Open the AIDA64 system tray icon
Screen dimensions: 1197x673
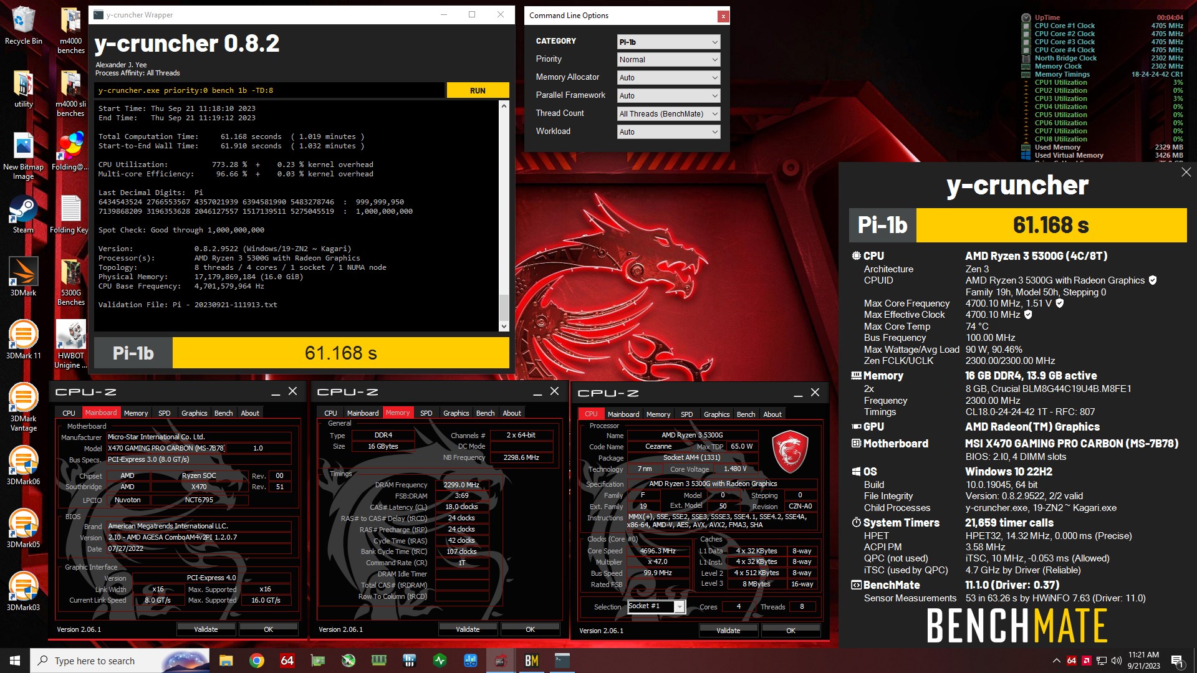coord(1072,661)
